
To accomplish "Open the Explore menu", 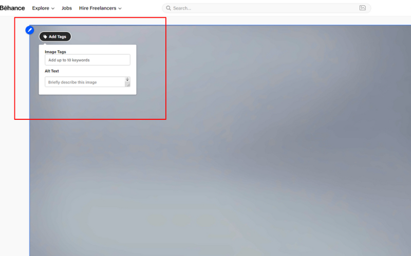I will (x=43, y=8).
